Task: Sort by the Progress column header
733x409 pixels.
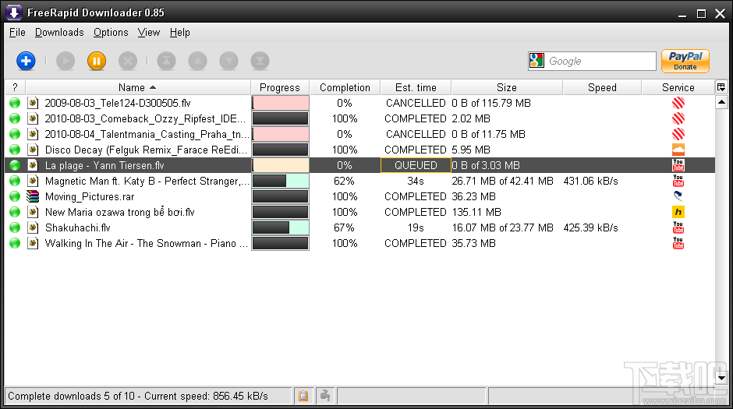Action: pos(279,87)
